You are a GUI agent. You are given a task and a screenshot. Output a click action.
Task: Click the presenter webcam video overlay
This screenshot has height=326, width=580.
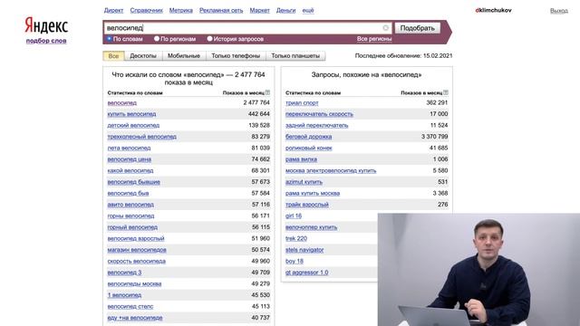click(x=478, y=270)
